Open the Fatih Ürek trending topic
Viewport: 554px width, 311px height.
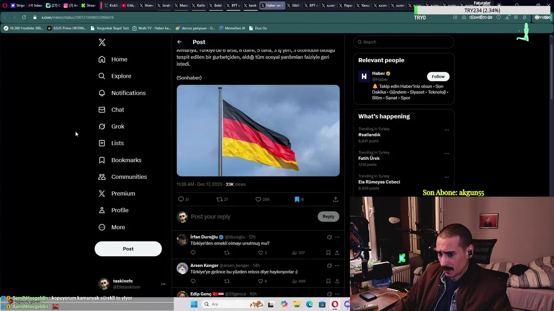369,159
